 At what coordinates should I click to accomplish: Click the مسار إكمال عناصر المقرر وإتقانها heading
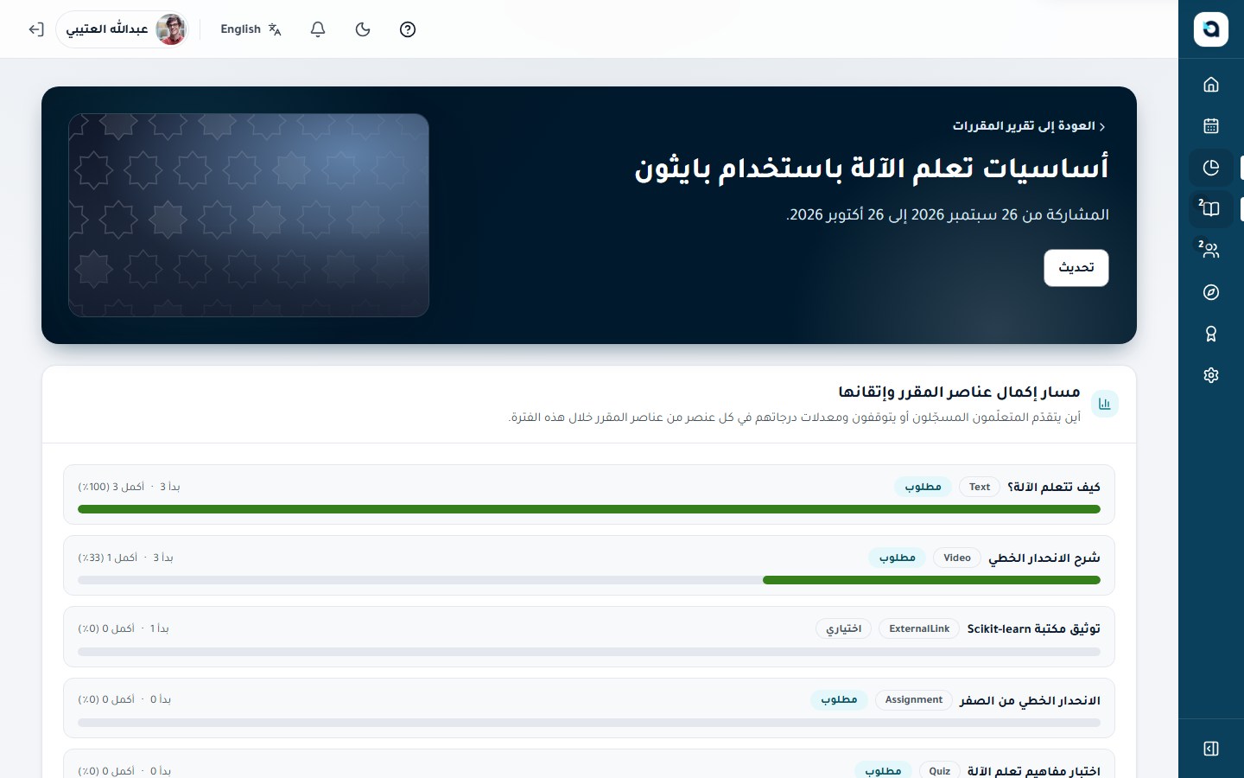(959, 392)
